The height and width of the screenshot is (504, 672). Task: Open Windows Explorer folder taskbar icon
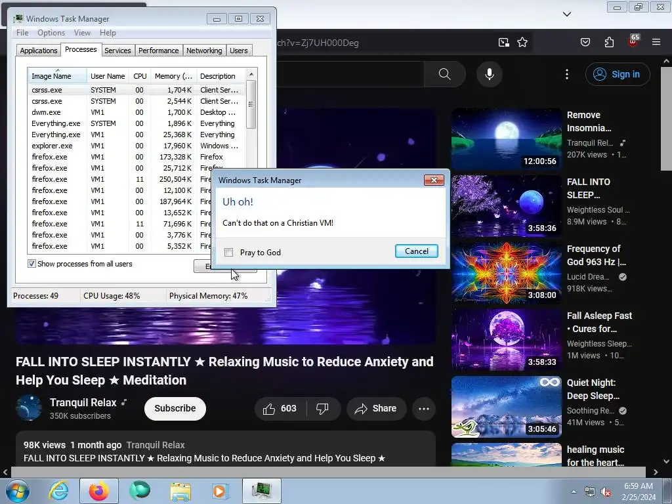[180, 491]
